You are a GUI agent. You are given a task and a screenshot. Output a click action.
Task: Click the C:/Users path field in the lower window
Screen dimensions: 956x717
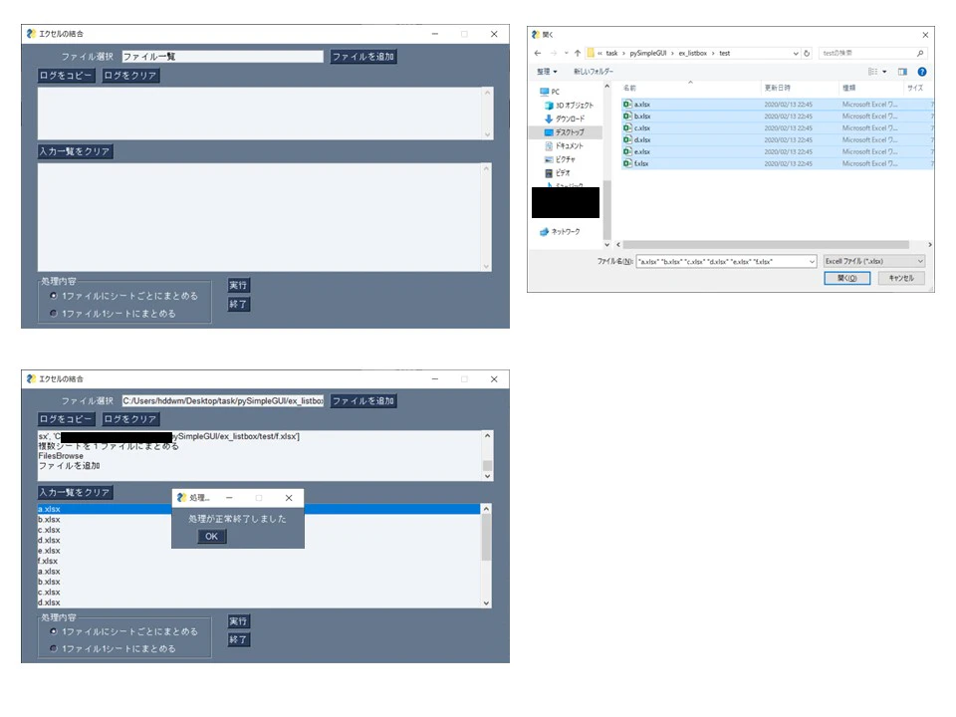[x=222, y=401]
